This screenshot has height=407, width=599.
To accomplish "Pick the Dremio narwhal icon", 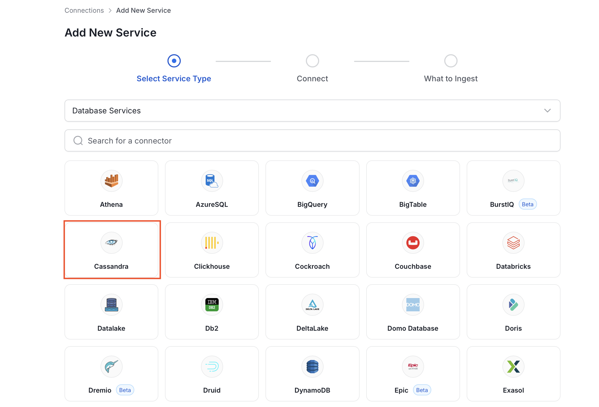I will point(112,367).
